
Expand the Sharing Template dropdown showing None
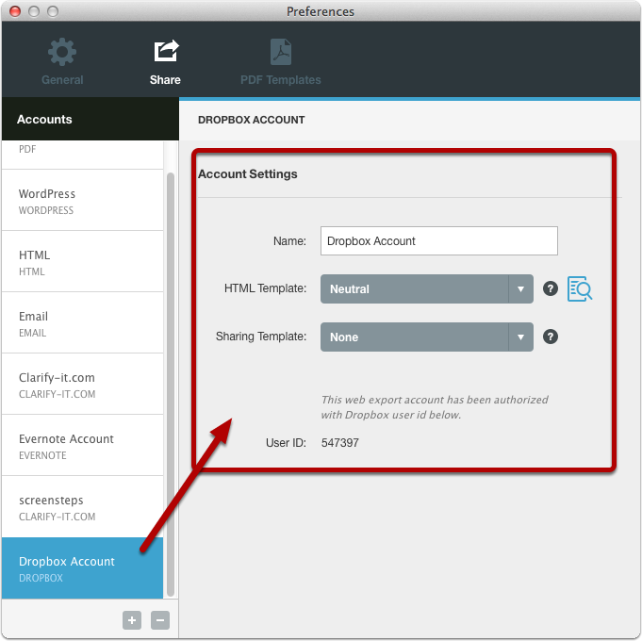click(x=427, y=337)
